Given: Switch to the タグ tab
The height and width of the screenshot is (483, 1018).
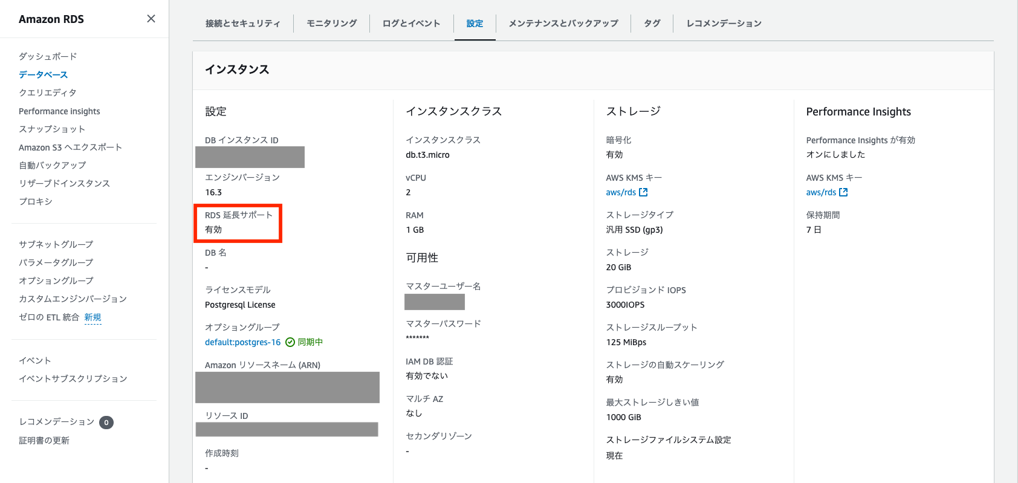Looking at the screenshot, I should [x=652, y=23].
